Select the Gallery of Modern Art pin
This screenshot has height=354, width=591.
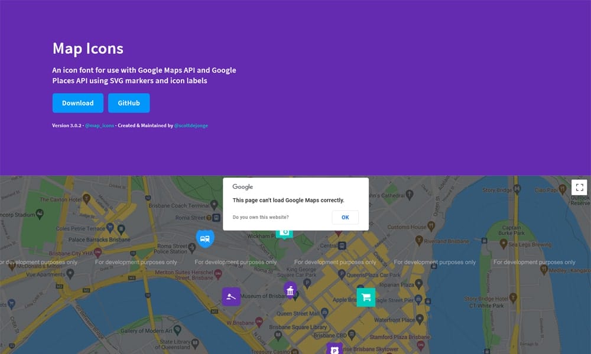click(178, 330)
